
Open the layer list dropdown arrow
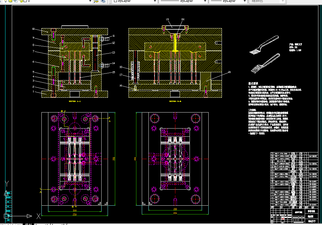click(x=90, y=1)
